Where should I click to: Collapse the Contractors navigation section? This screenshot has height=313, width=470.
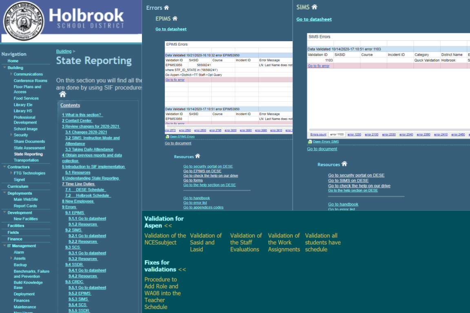click(4, 167)
